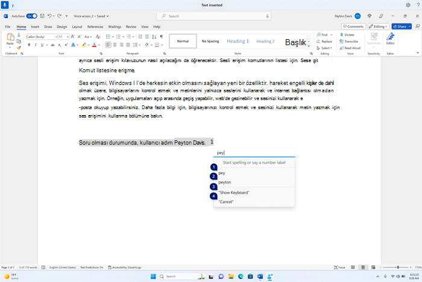Click the red font color button
The width and height of the screenshot is (422, 282).
[94, 45]
